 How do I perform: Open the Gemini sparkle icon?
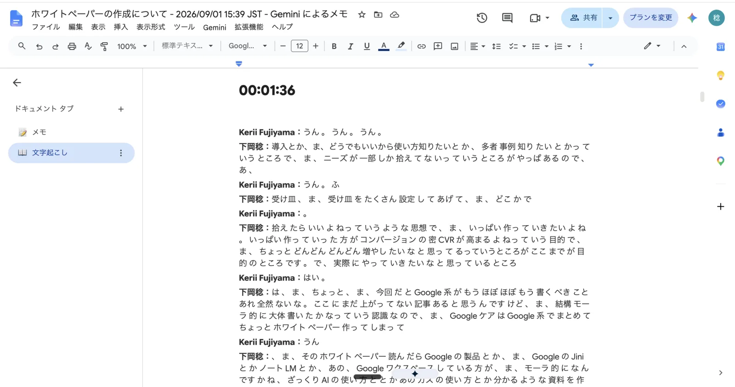(692, 18)
